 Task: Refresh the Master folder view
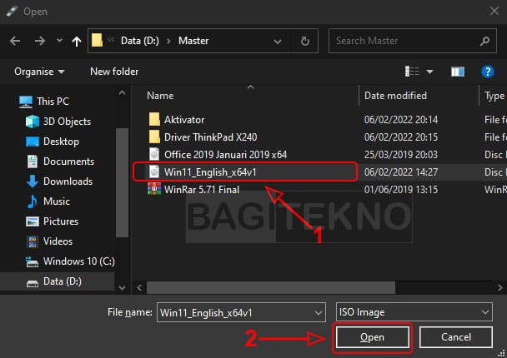[304, 41]
